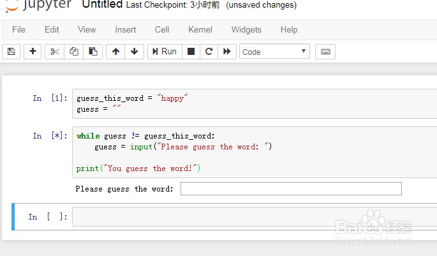This screenshot has height=256, width=437.
Task: Insert a cell below with plus icon
Action: [33, 52]
